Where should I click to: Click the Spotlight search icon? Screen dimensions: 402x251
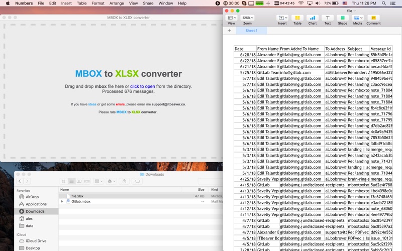[x=384, y=4]
